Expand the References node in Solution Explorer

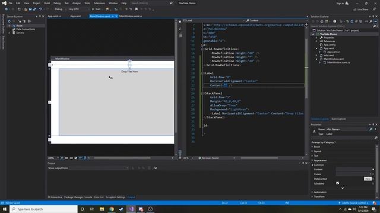click(x=316, y=41)
